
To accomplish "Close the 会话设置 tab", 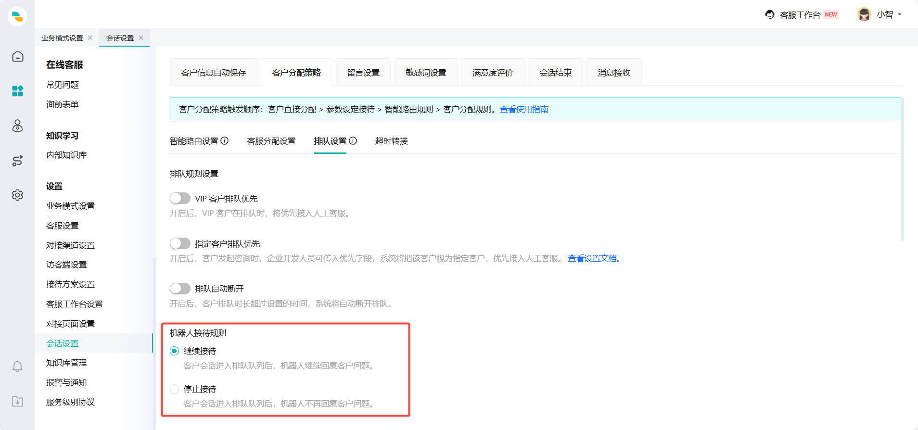I will [141, 38].
